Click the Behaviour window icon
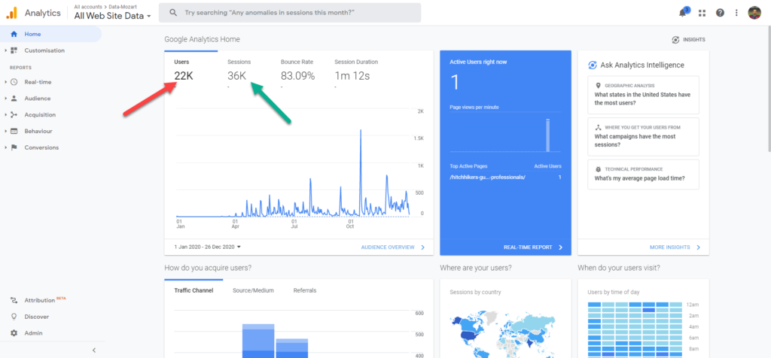771x358 pixels. [x=14, y=131]
